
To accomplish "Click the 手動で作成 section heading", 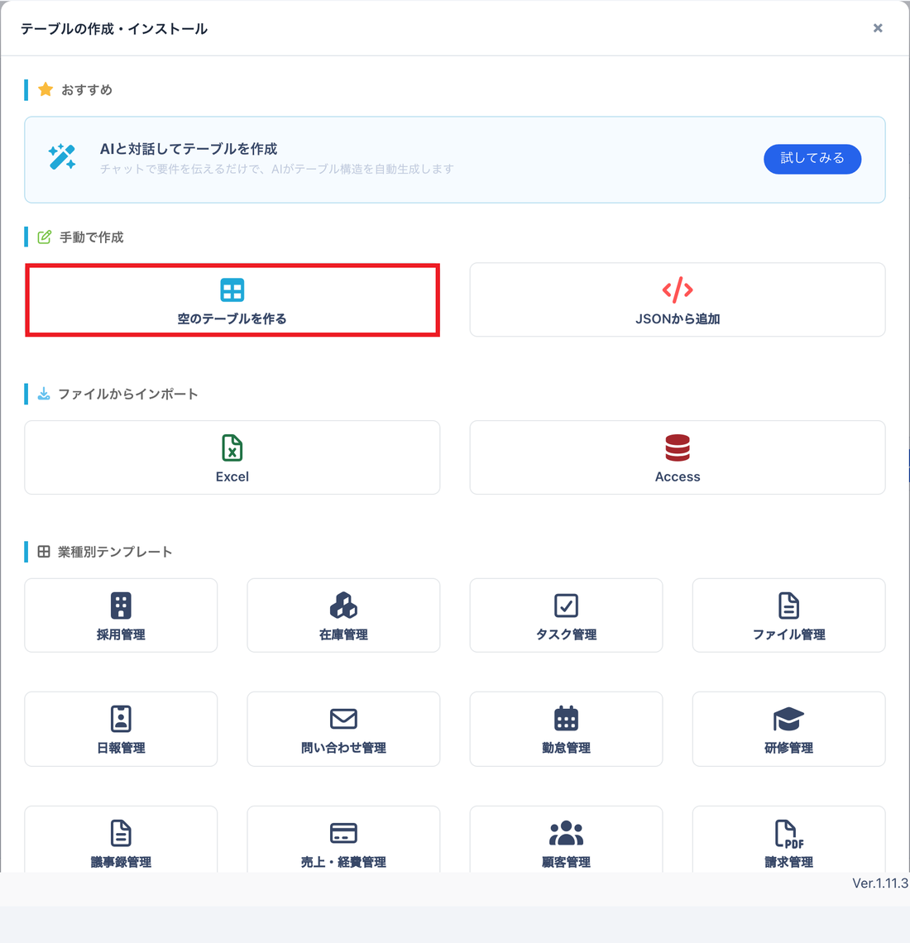I will [92, 237].
